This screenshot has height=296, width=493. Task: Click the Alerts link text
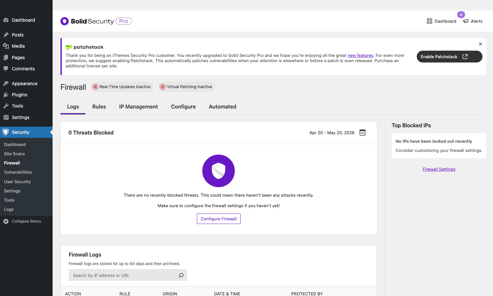[477, 21]
